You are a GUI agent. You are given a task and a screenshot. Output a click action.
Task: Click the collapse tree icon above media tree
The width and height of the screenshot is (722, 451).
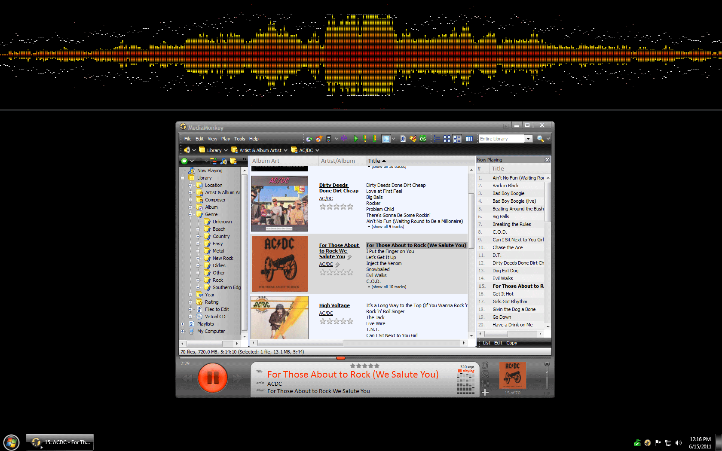click(214, 161)
